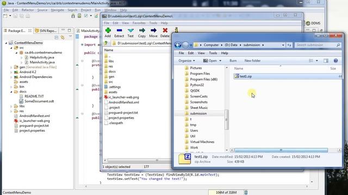The image size is (348, 195).
Task: Toggle the Explorer preview pane icon
Action: pyautogui.click(x=326, y=61)
